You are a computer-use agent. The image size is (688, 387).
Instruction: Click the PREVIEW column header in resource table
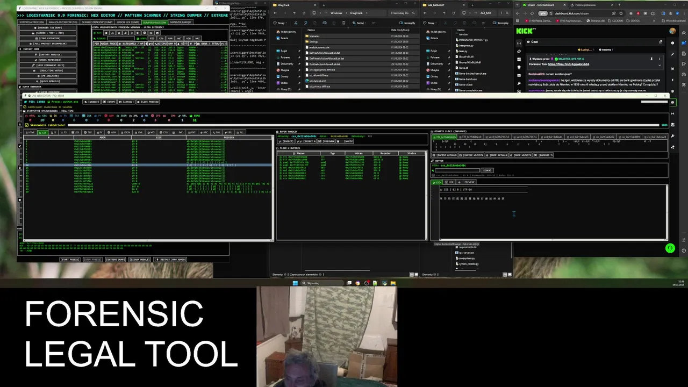[228, 138]
